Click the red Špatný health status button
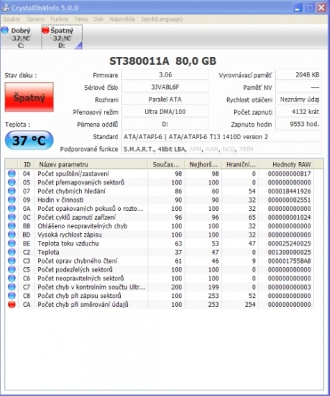 (x=29, y=97)
